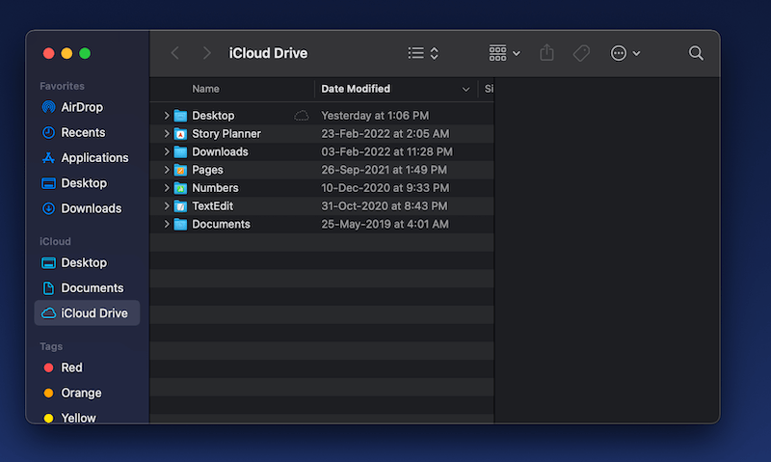Screen dimensions: 771x462
Task: Click the Applications sidebar icon
Action: [48, 158]
